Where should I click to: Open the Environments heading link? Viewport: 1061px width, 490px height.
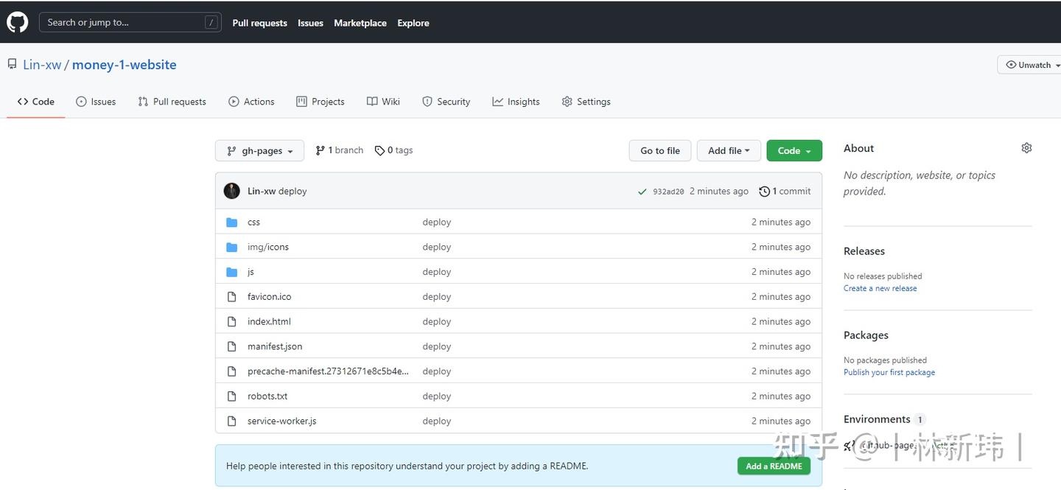(x=877, y=419)
